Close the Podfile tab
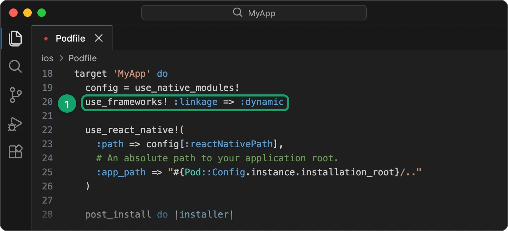The height and width of the screenshot is (231, 508). 99,38
